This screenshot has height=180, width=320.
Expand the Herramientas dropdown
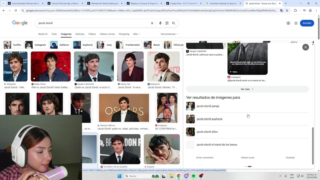pos(169,34)
